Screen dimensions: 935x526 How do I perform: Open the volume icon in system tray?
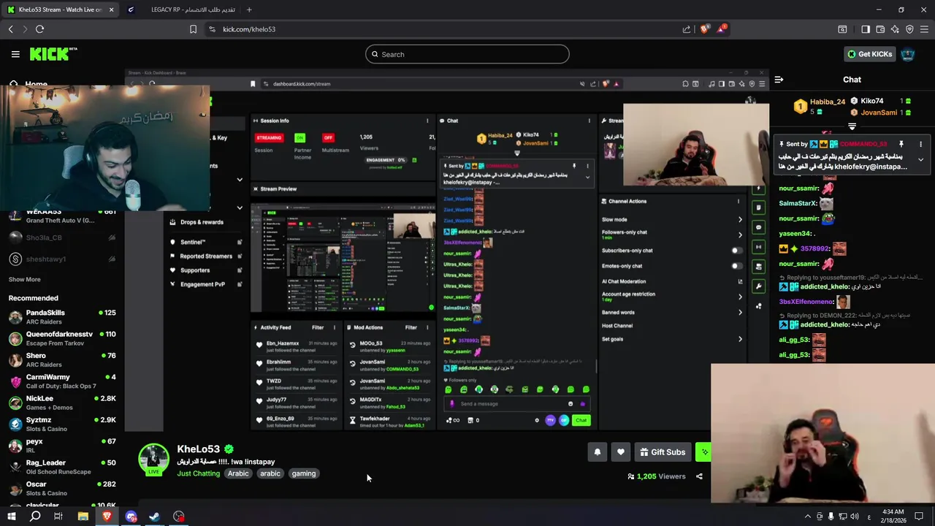(x=855, y=517)
